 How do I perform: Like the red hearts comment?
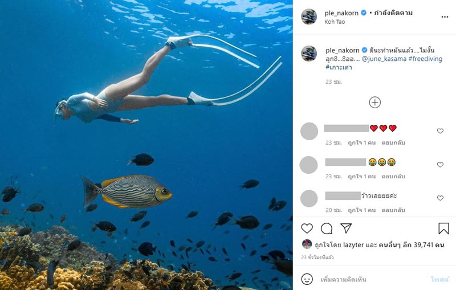pos(440,131)
